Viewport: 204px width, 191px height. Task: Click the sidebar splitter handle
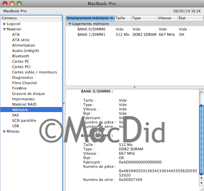point(64,104)
